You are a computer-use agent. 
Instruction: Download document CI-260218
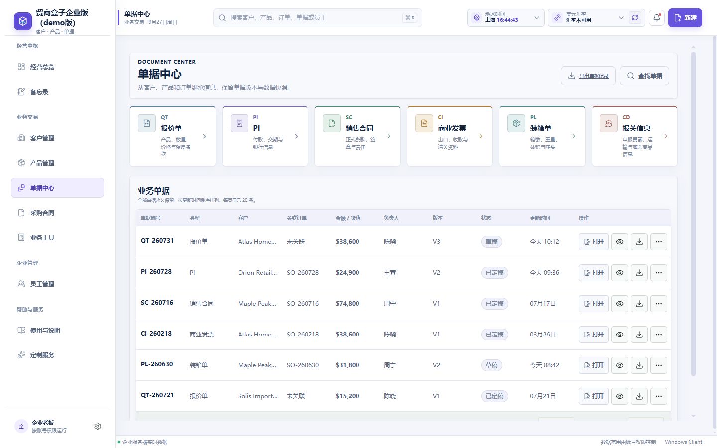639,335
